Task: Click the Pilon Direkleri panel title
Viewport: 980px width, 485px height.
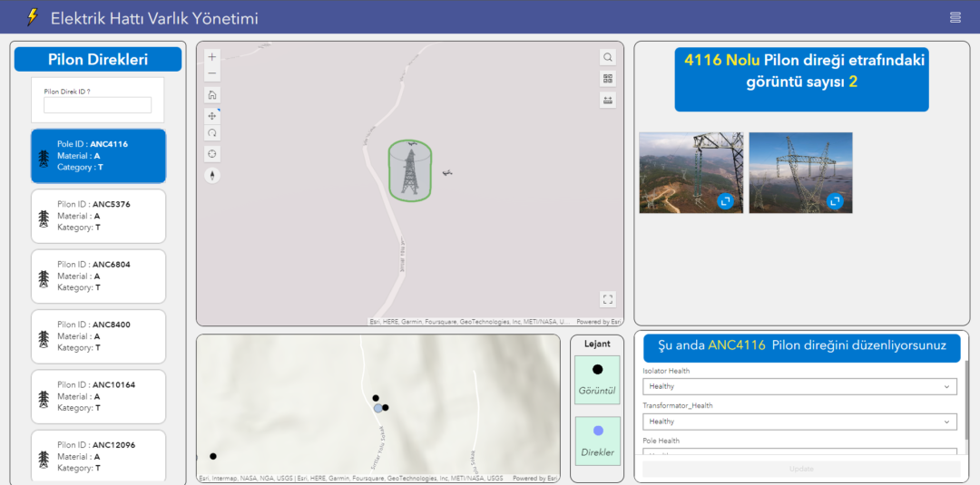Action: tap(98, 59)
